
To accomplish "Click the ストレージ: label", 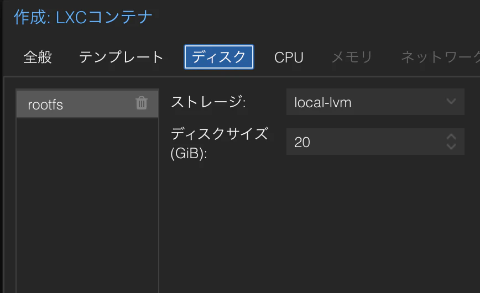I will 208,102.
